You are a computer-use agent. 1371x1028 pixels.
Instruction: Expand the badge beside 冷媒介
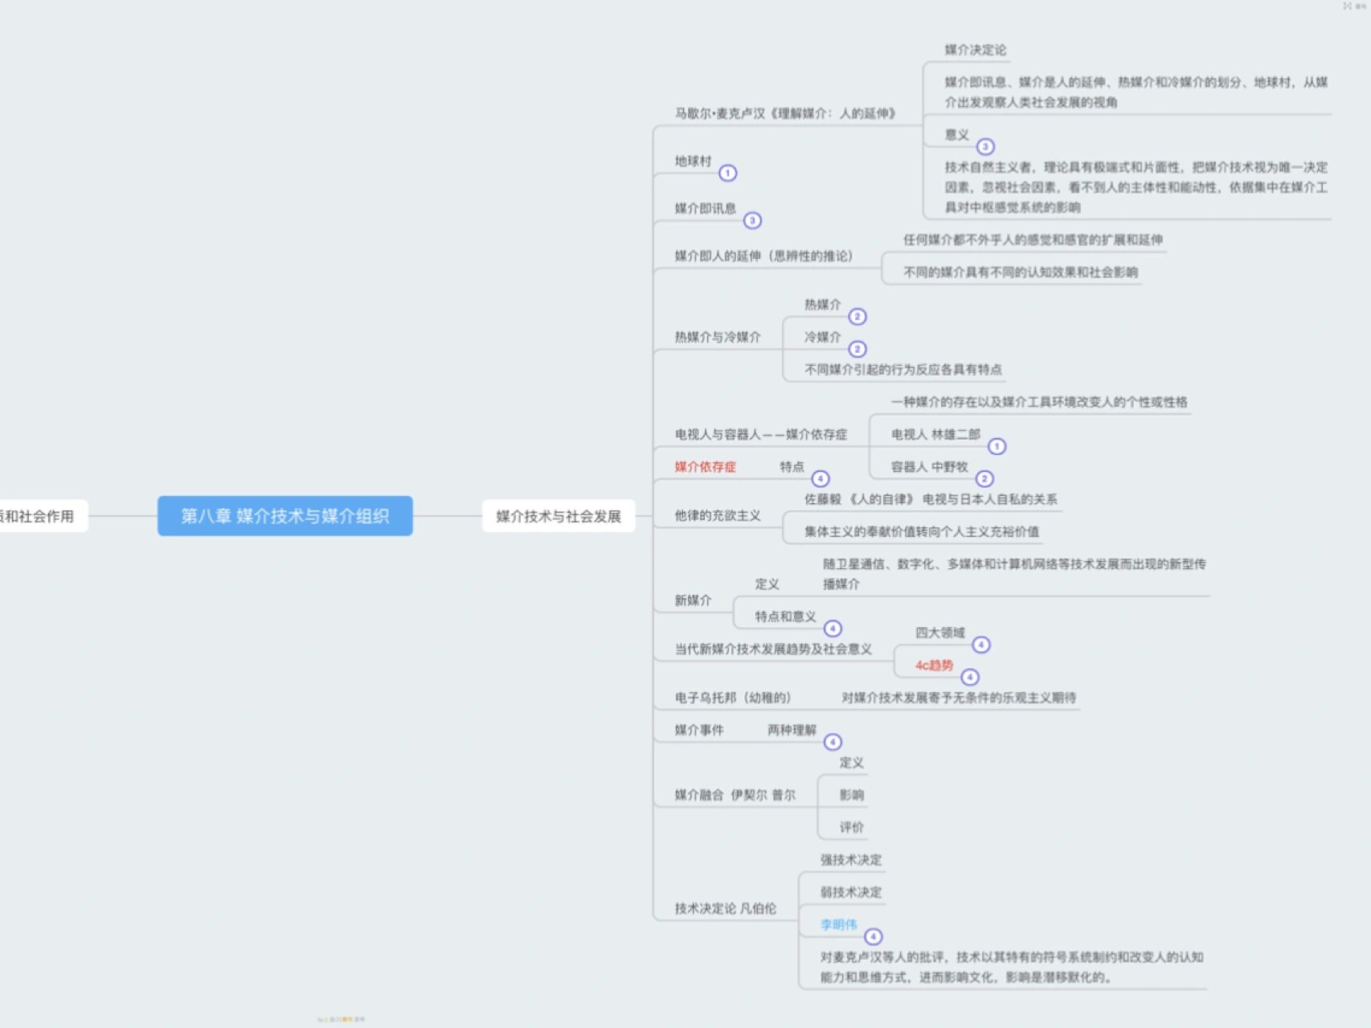[857, 349]
